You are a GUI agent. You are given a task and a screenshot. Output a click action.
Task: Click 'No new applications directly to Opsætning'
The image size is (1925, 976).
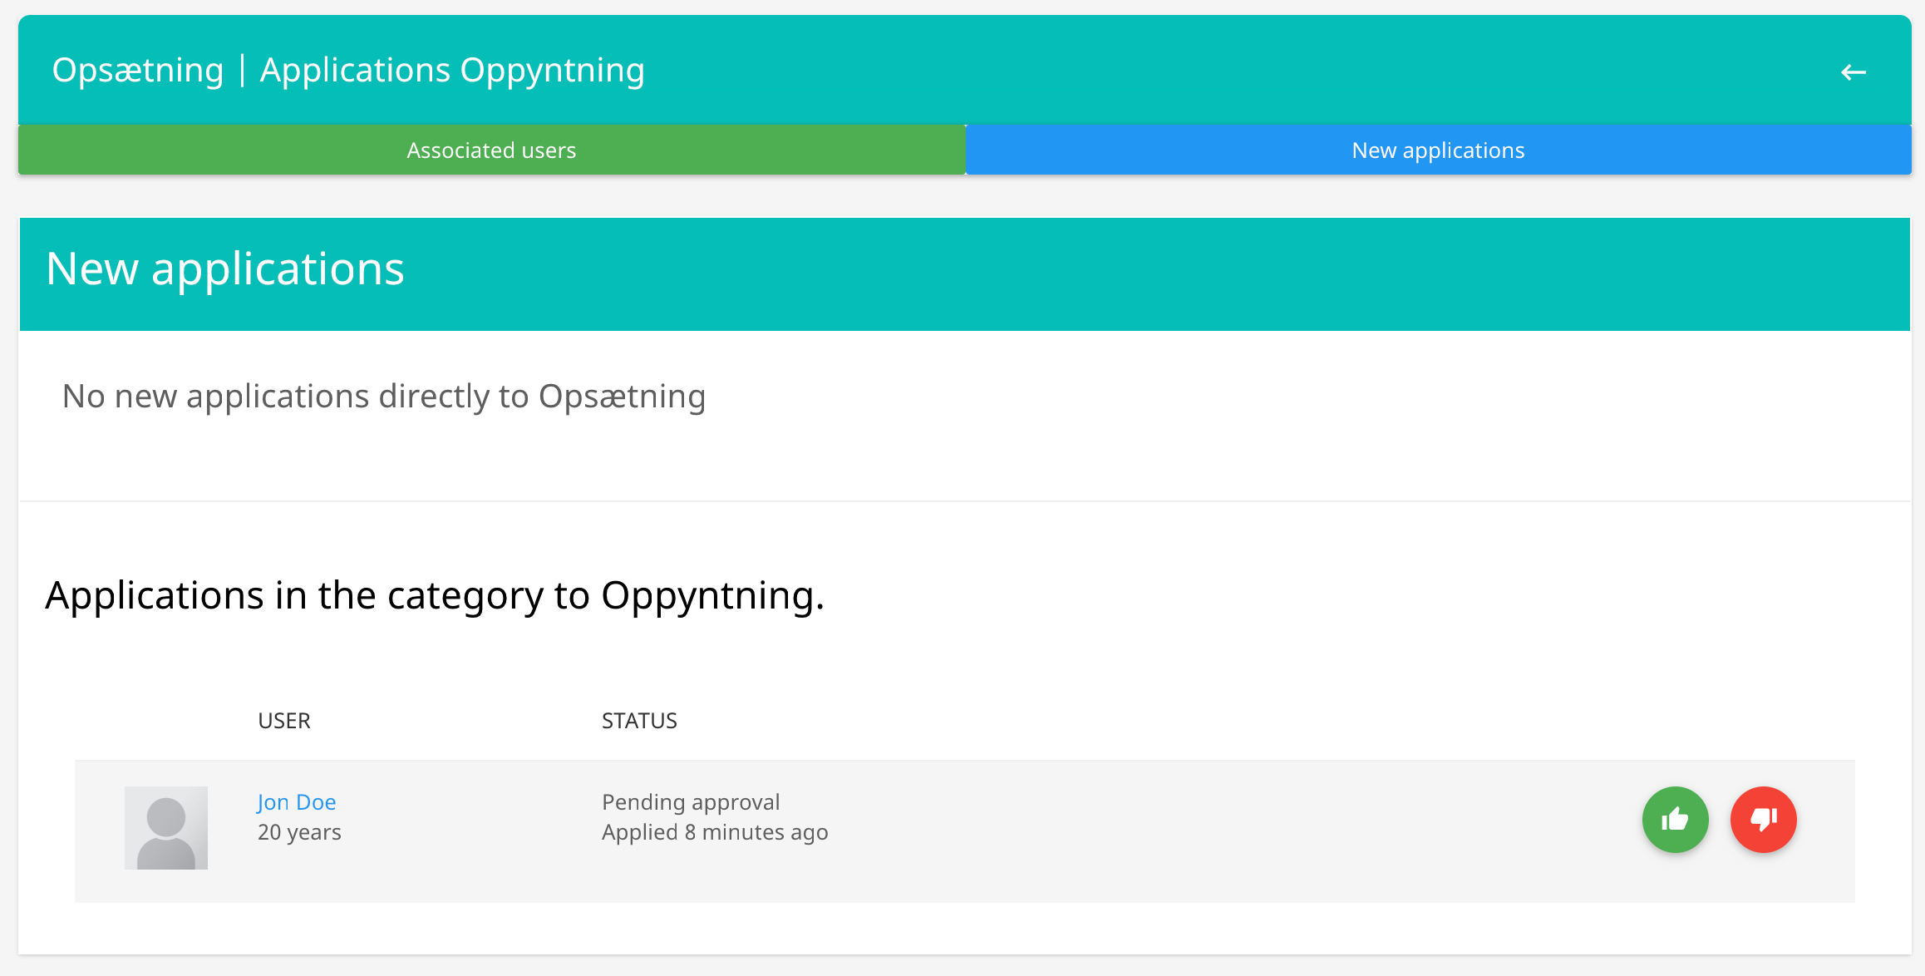pos(384,397)
